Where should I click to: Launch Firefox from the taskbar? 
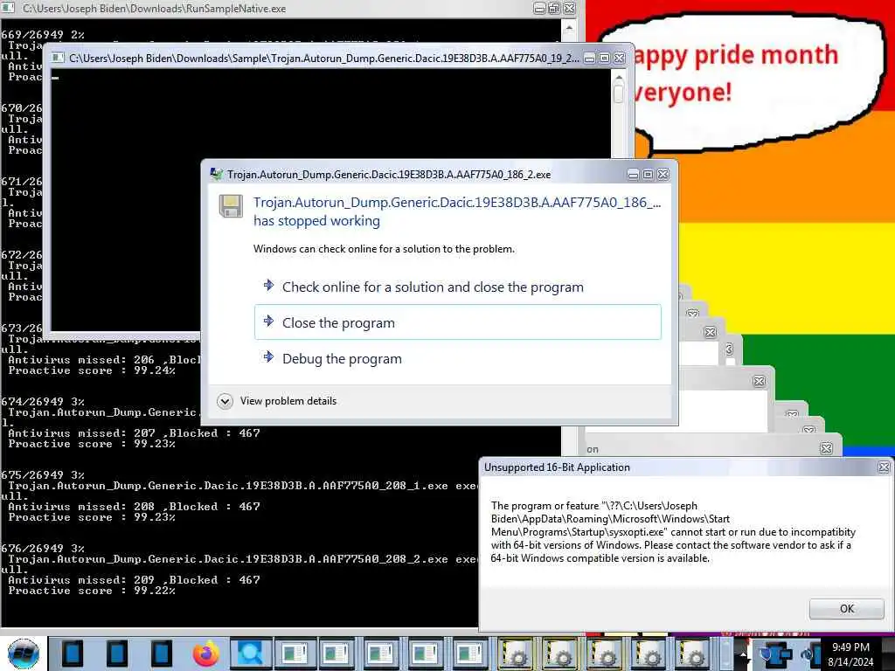[205, 654]
